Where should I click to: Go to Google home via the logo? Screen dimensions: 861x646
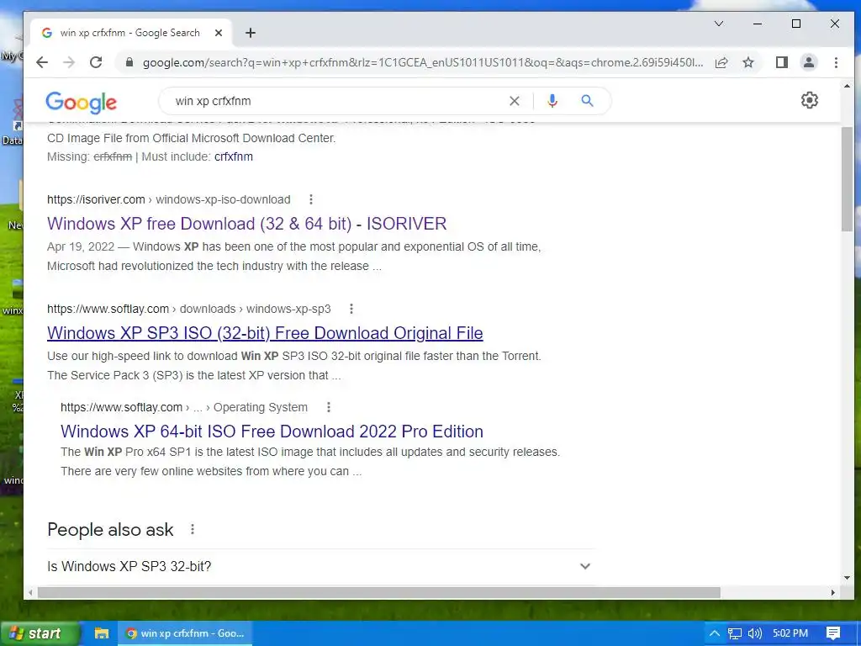coord(82,103)
